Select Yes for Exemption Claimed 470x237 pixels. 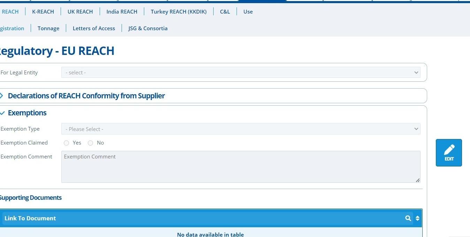point(66,143)
